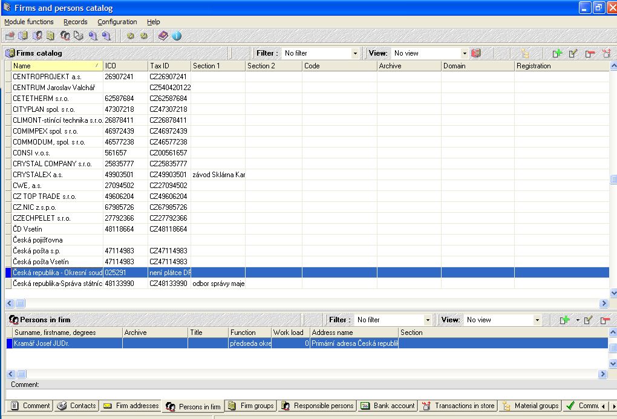The width and height of the screenshot is (617, 419).
Task: Open the Help menu
Action: click(x=153, y=22)
